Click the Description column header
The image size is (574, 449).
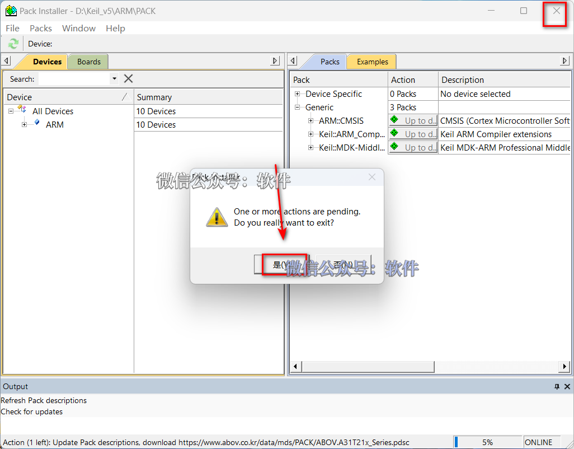(x=505, y=79)
